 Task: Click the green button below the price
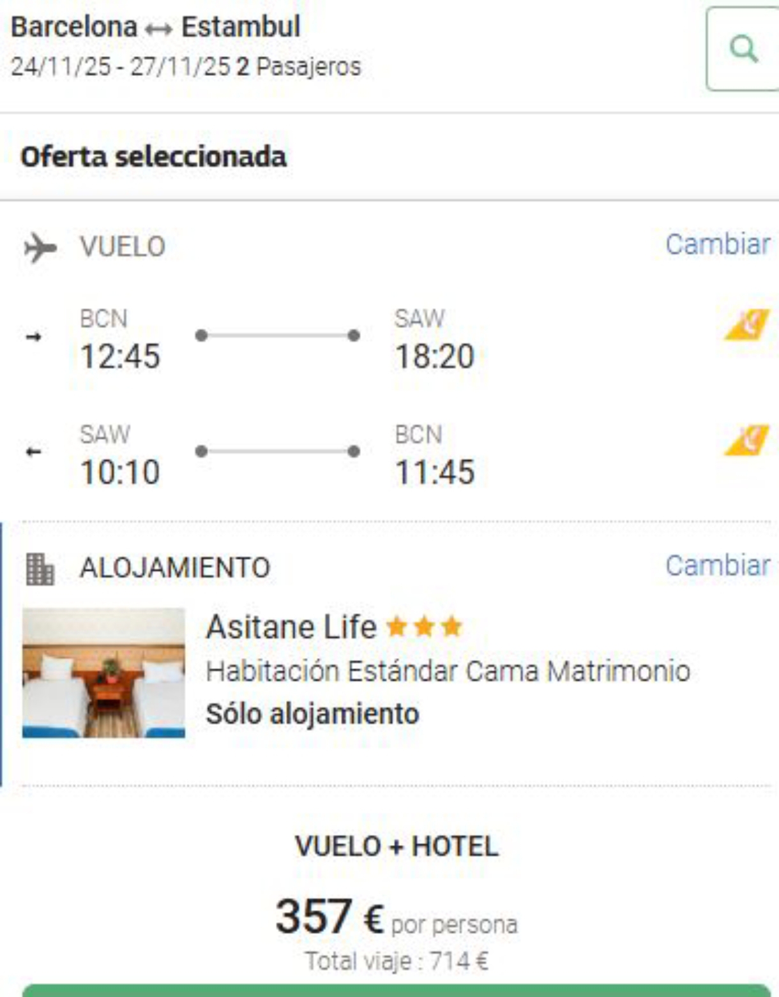click(x=397, y=991)
